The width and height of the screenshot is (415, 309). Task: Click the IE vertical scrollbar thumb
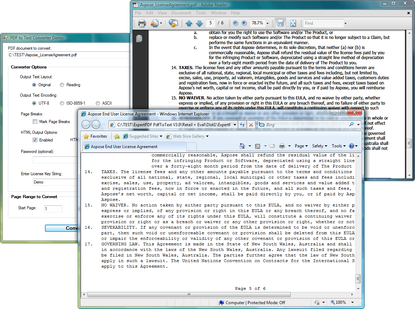(x=358, y=279)
